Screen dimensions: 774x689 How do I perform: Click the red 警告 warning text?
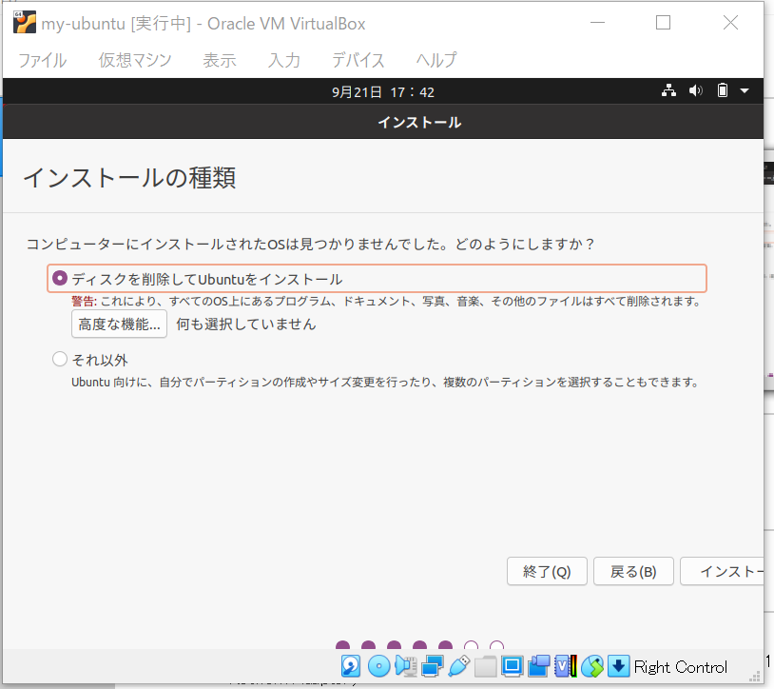click(x=84, y=302)
